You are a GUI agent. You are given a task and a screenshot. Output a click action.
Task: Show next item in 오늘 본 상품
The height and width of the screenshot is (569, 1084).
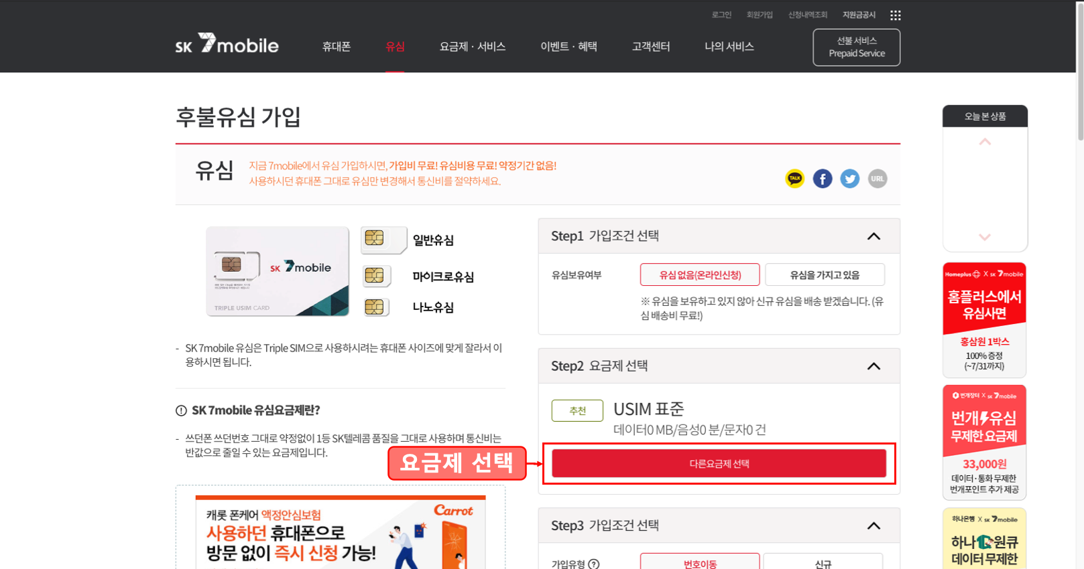985,237
